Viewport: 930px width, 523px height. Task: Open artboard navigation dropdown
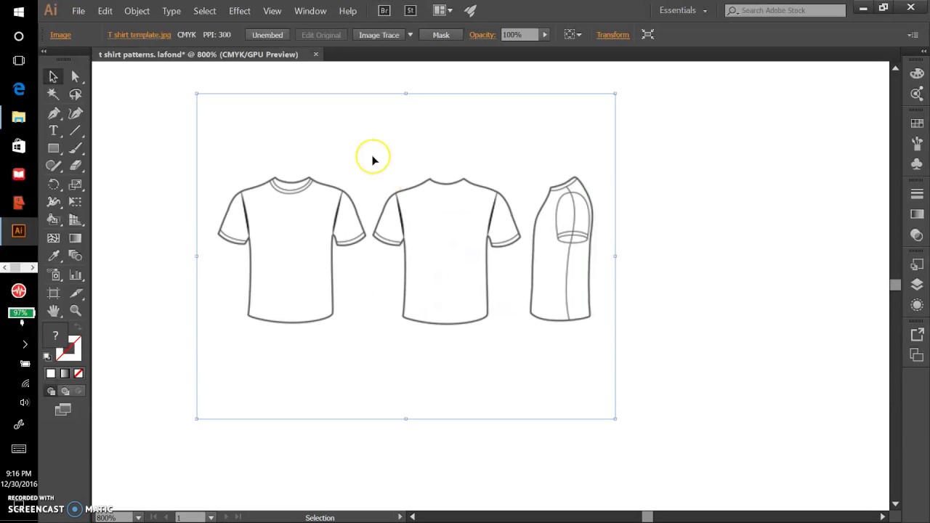[x=211, y=517]
